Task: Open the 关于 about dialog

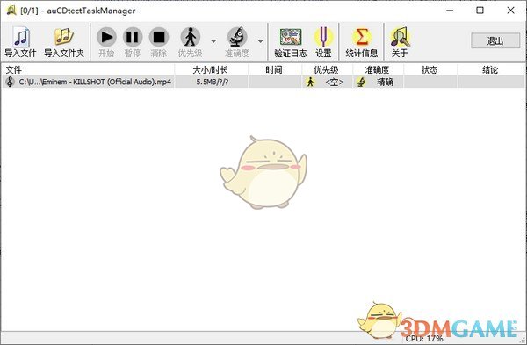Action: pos(400,41)
